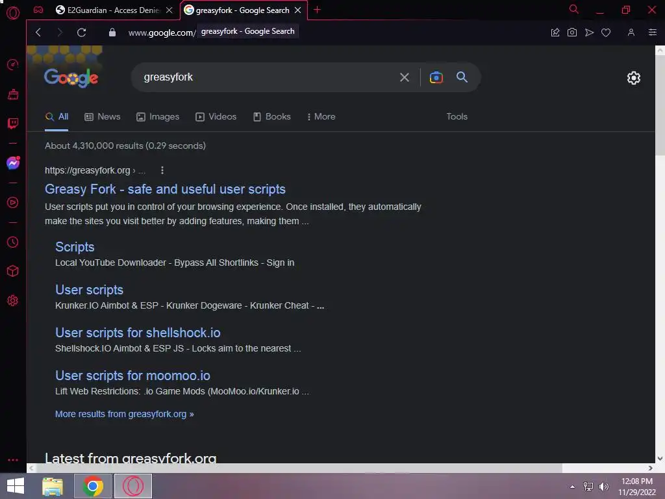Go forward with the navigation arrow
This screenshot has height=499, width=665.
tap(59, 32)
